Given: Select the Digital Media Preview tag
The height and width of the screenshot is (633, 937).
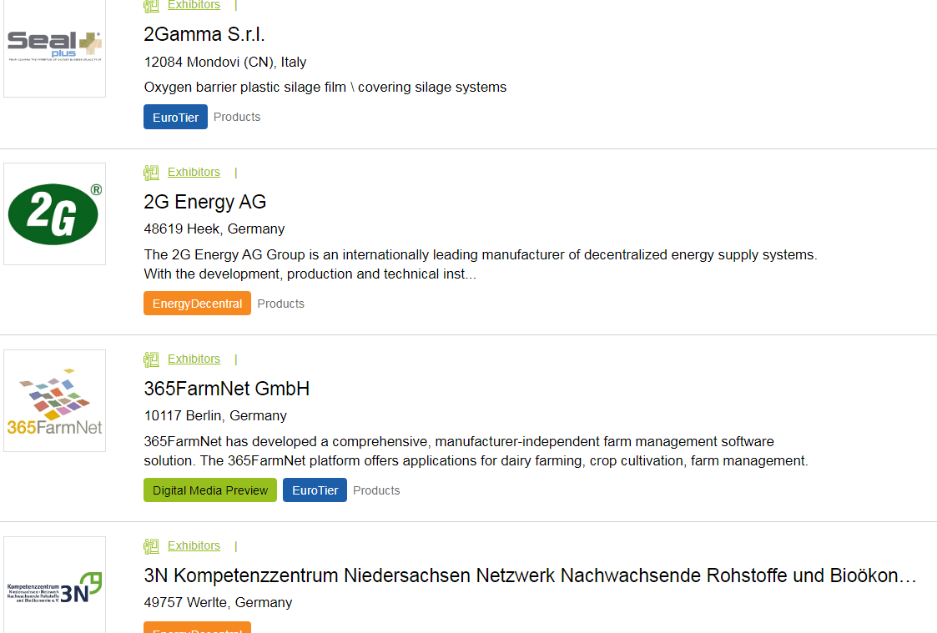Looking at the screenshot, I should click(210, 490).
